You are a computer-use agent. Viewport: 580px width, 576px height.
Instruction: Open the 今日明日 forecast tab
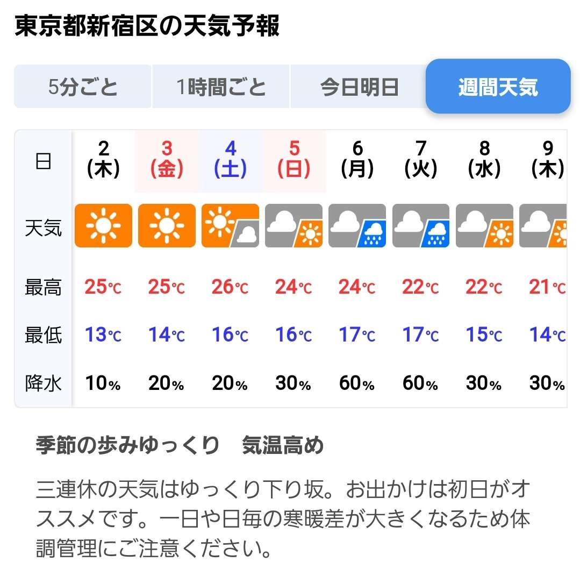[359, 87]
